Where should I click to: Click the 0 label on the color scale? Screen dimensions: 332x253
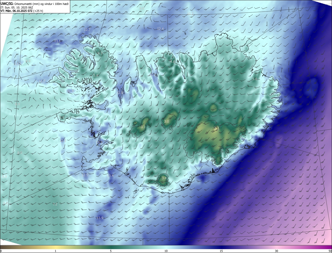(x=1, y=251)
